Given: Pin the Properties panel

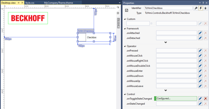Looking at the screenshot, I should 202,2.
